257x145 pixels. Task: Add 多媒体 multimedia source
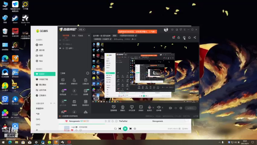[141, 108]
